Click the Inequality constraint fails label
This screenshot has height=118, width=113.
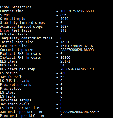pos(26,38)
